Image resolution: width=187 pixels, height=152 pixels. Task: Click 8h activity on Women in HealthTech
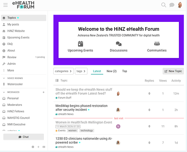pos(176,126)
